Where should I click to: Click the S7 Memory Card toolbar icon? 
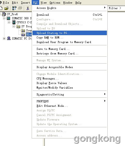tap(20, 8)
